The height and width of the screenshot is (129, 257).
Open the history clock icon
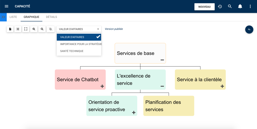[220, 6]
